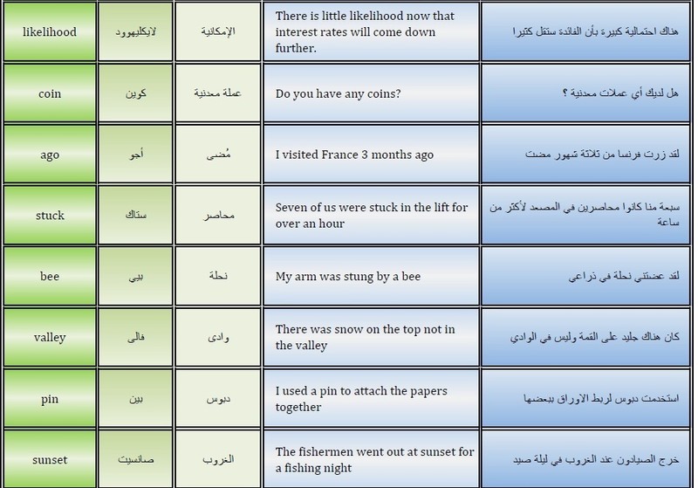Click the Arabic sentence in the "coin" row

coord(586,93)
